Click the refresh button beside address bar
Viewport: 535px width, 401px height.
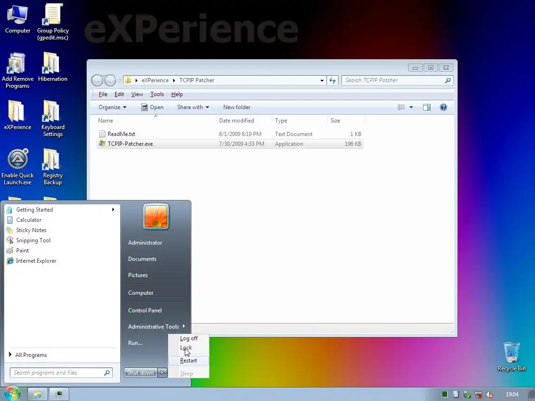coord(333,80)
